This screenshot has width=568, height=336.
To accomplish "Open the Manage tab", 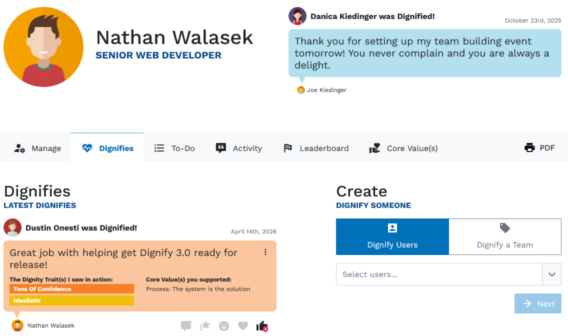I will point(38,148).
